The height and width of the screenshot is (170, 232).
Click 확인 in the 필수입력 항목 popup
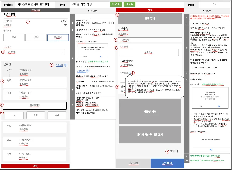211,150
